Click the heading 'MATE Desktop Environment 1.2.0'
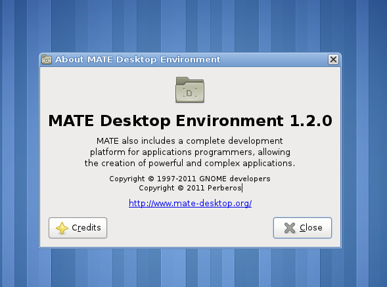Image resolution: width=387 pixels, height=287 pixels. point(190,121)
